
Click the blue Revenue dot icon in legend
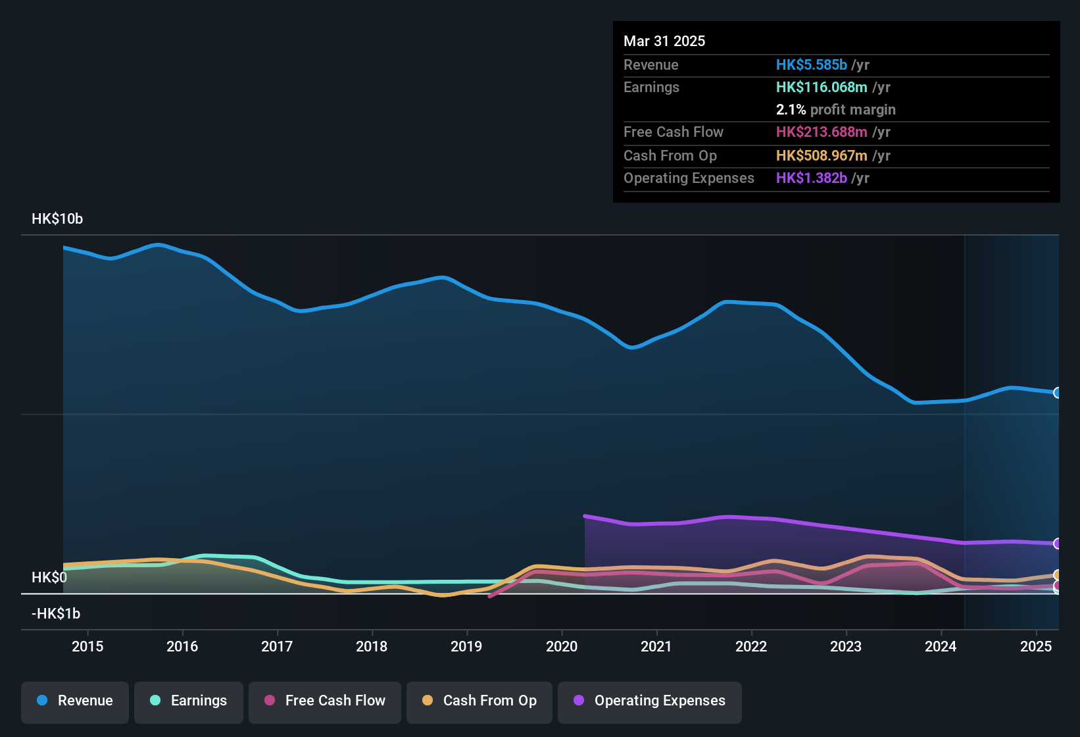coord(42,701)
